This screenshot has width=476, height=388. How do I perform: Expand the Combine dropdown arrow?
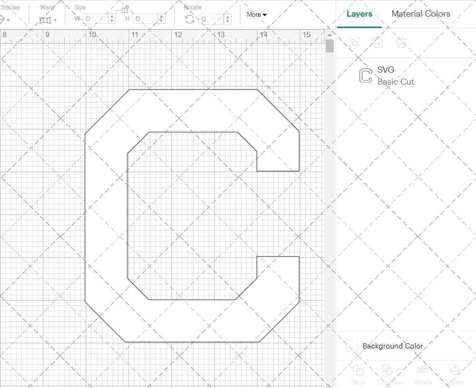pos(397,370)
